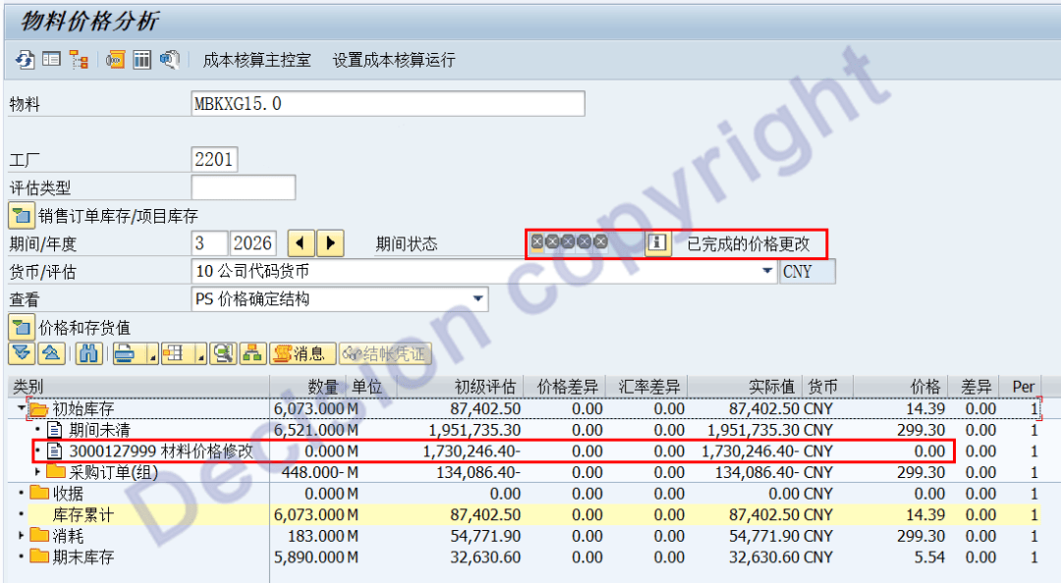Open the layout options dropdown arrow
The height and width of the screenshot is (583, 1061).
200,354
